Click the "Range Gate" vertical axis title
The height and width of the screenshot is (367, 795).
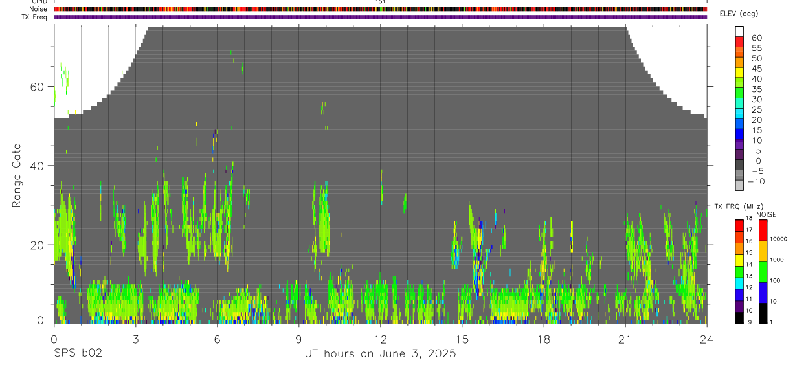(x=16, y=177)
